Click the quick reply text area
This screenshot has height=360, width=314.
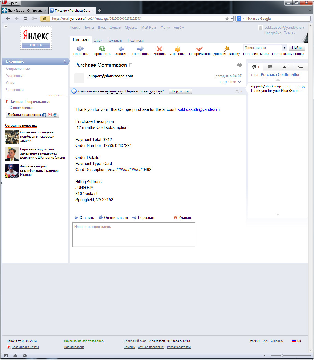(x=134, y=235)
